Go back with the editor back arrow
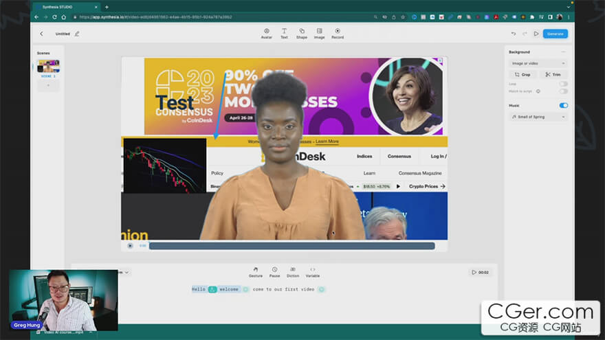This screenshot has height=340, width=605. [41, 34]
